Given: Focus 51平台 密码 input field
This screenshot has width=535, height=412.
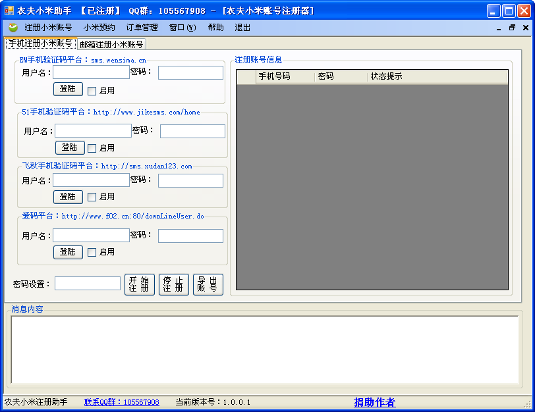Looking at the screenshot, I should (x=193, y=131).
